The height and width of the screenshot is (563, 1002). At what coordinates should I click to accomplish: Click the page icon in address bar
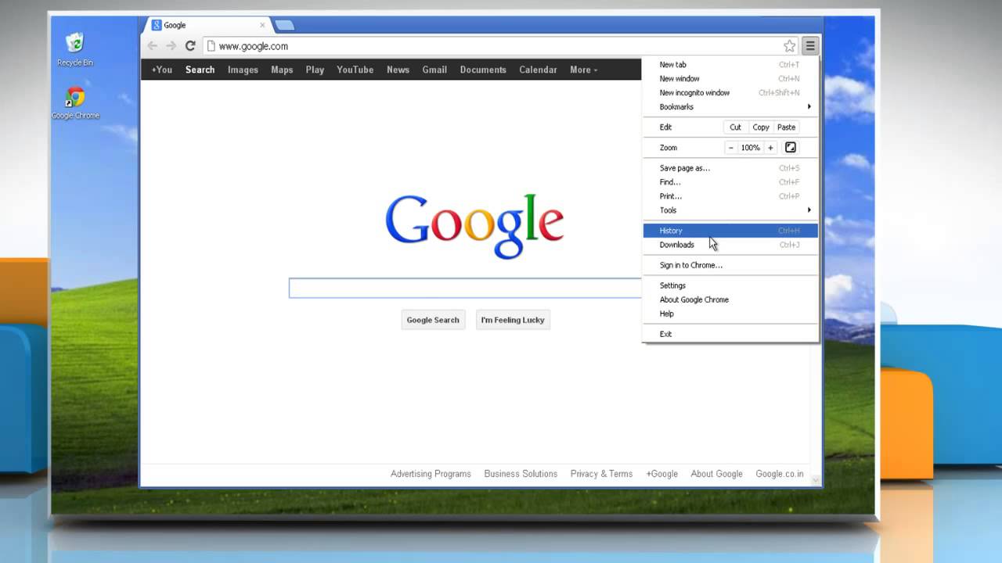211,46
